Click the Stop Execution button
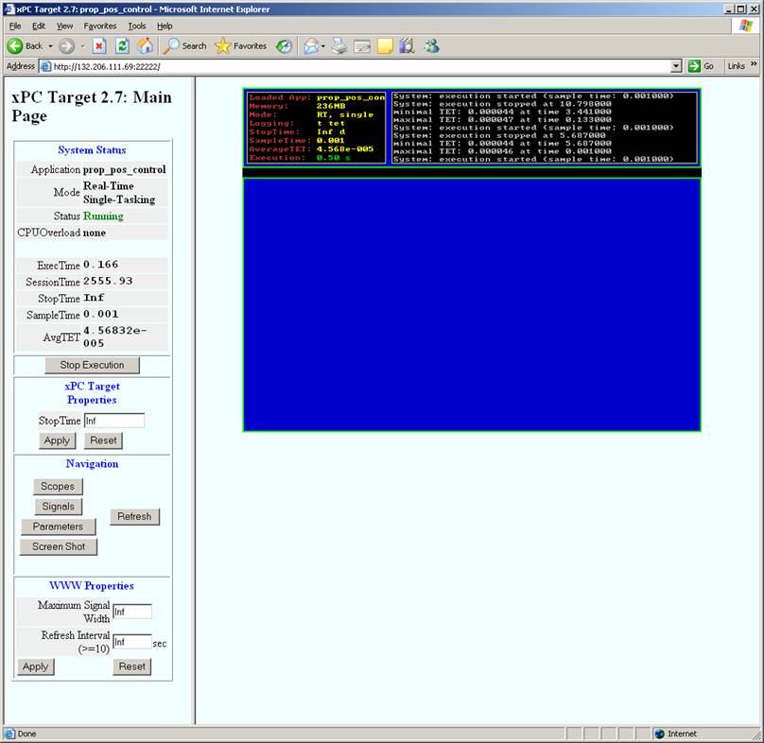The width and height of the screenshot is (764, 743). pyautogui.click(x=92, y=365)
